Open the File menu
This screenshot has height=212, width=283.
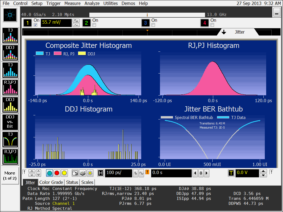coord(6,3)
